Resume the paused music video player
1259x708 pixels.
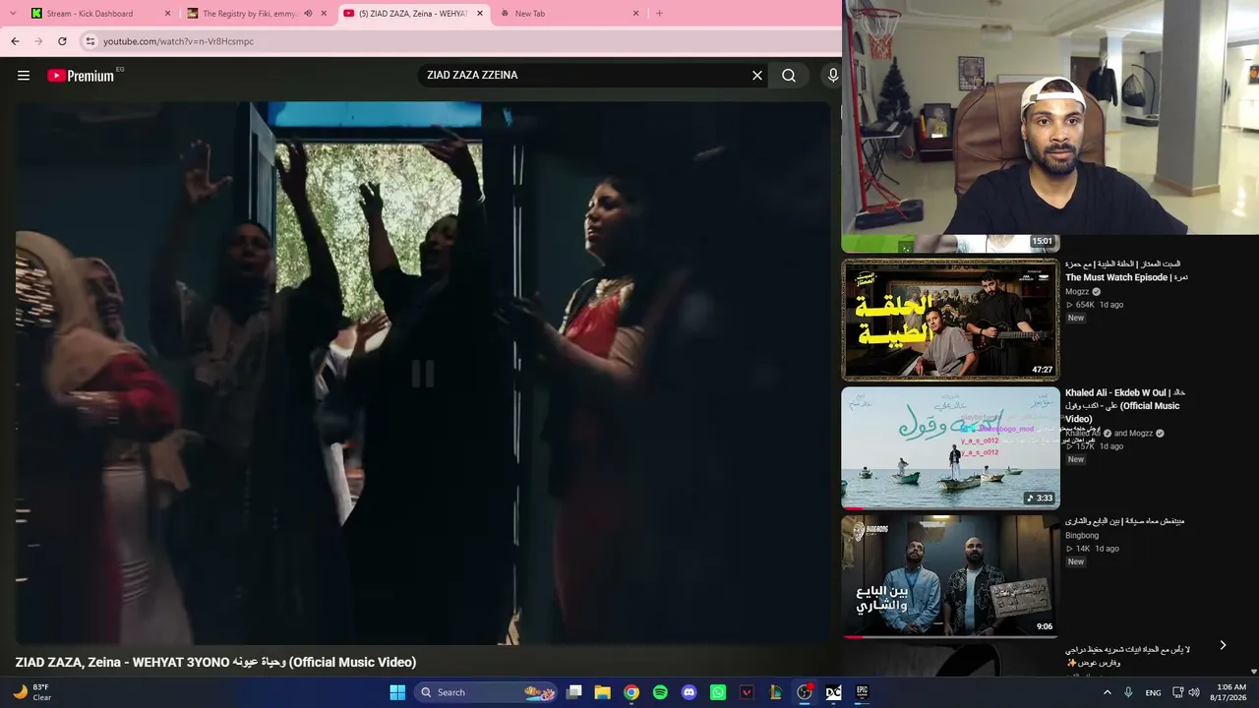pos(423,373)
